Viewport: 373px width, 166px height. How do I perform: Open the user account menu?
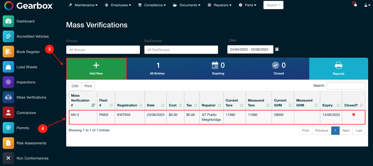(367, 5)
